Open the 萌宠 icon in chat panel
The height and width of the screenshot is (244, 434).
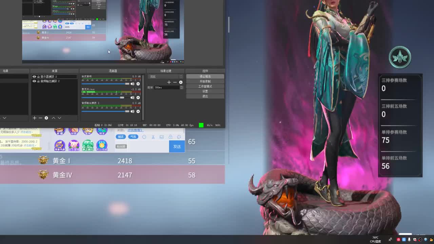[102, 131]
